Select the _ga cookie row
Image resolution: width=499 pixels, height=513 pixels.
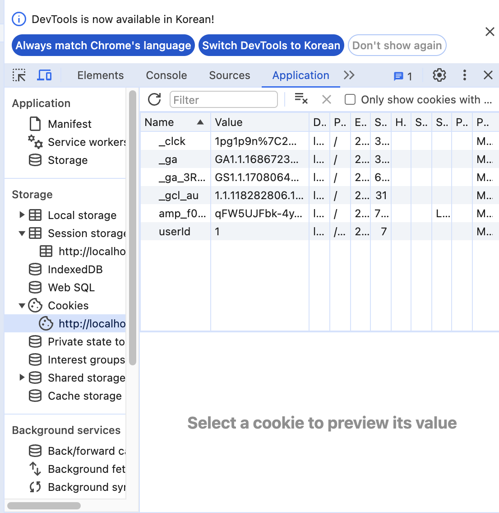click(x=319, y=159)
